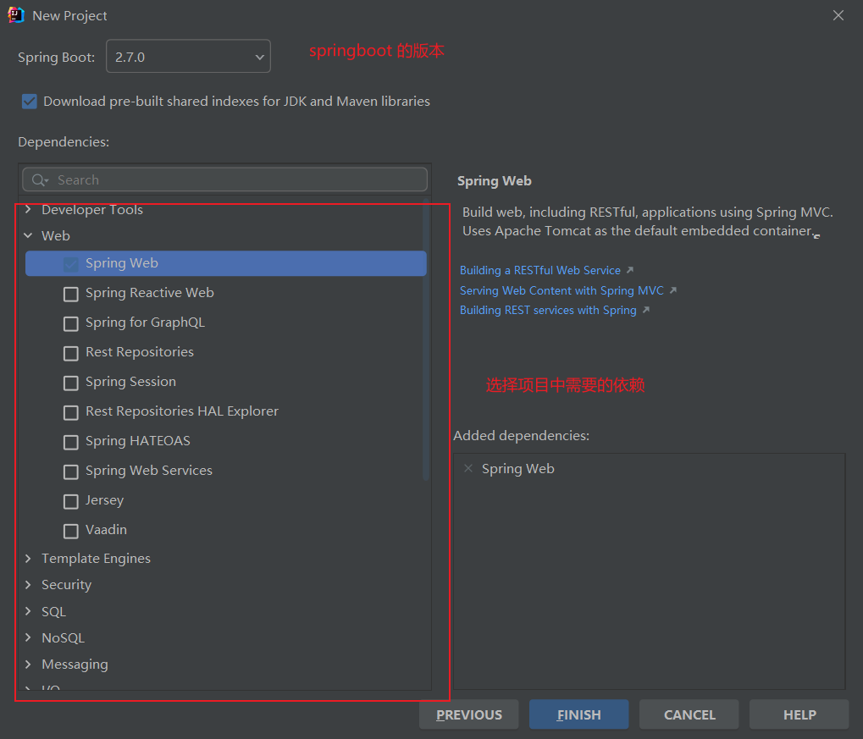Select the Spring Web tree item

pos(122,263)
